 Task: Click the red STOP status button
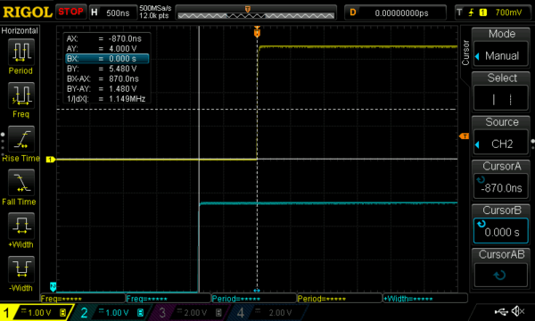point(70,12)
